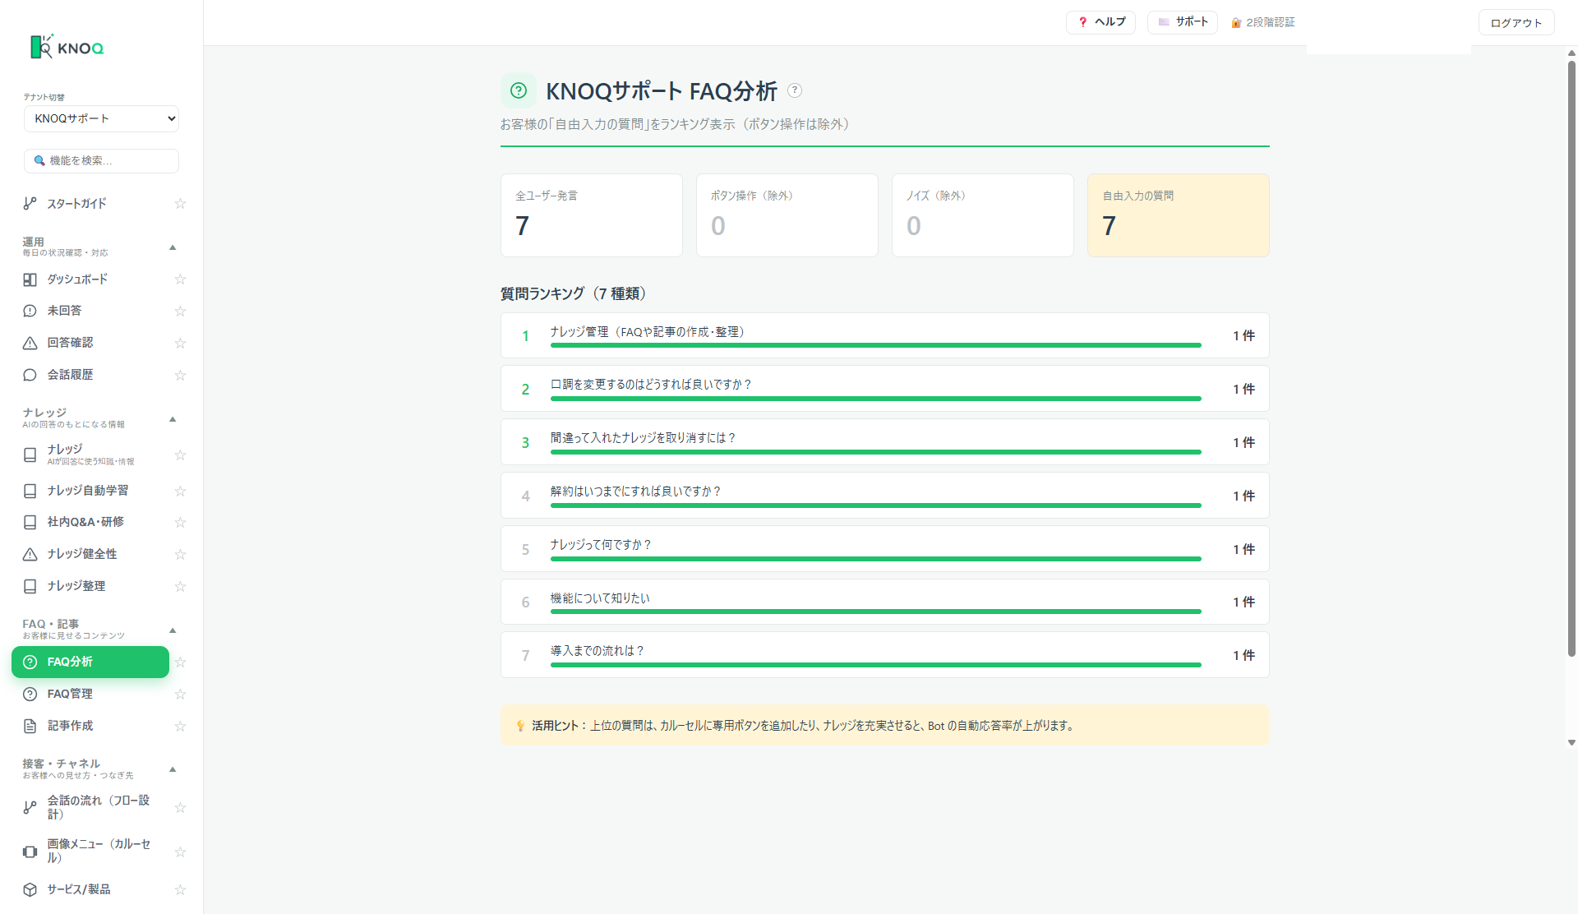Click the 未回答 speech bubble icon
This screenshot has height=914, width=1578.
pyautogui.click(x=30, y=311)
